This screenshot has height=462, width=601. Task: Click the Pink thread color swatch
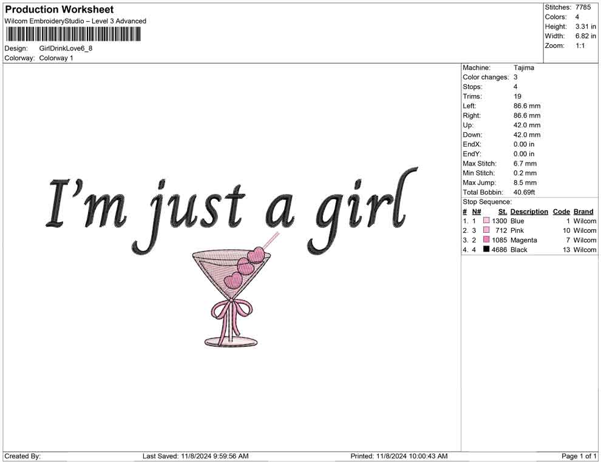click(486, 230)
